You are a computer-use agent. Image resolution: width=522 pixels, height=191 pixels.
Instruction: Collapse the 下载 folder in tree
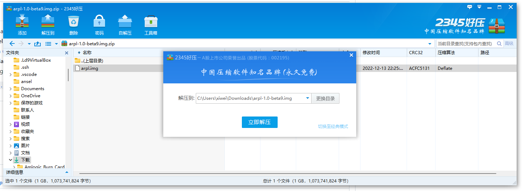click(x=10, y=160)
